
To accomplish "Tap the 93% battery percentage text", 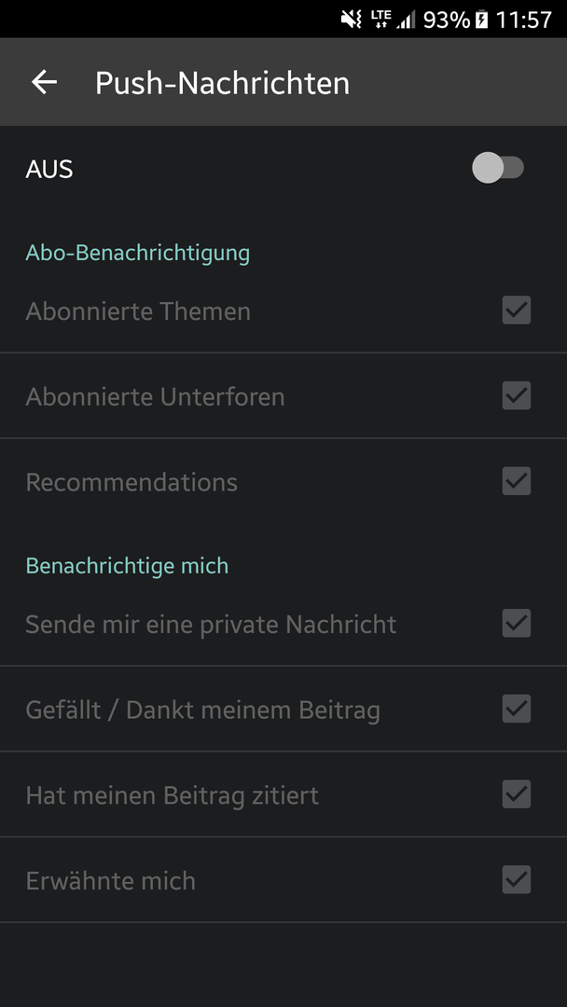I will coord(447,20).
